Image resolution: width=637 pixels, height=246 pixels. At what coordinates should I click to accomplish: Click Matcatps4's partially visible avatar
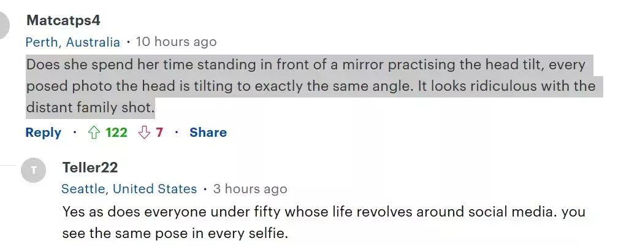(x=5, y=25)
